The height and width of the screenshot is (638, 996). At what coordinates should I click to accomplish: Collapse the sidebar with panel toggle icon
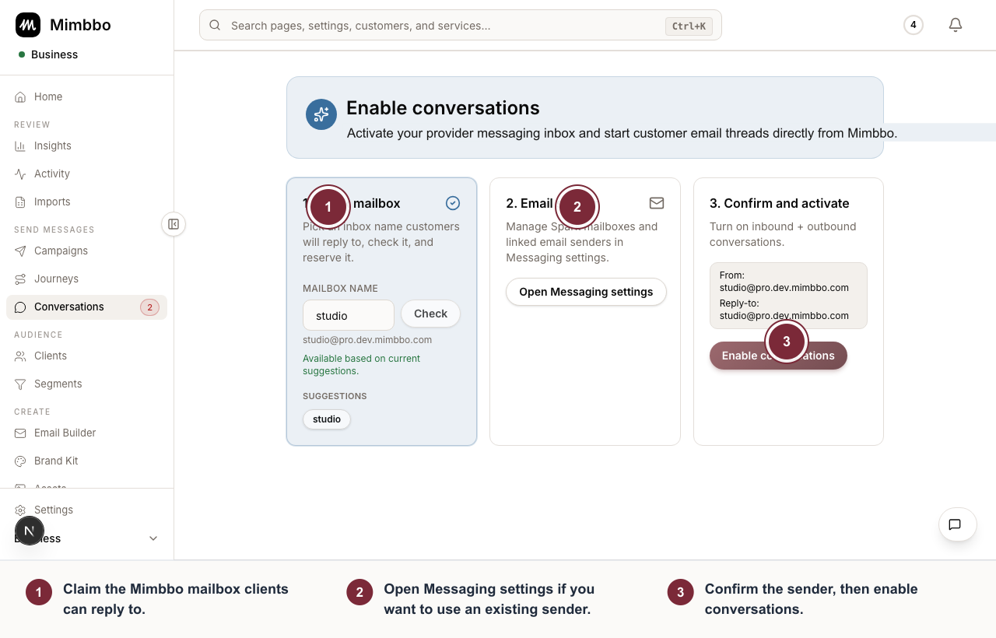coord(174,224)
